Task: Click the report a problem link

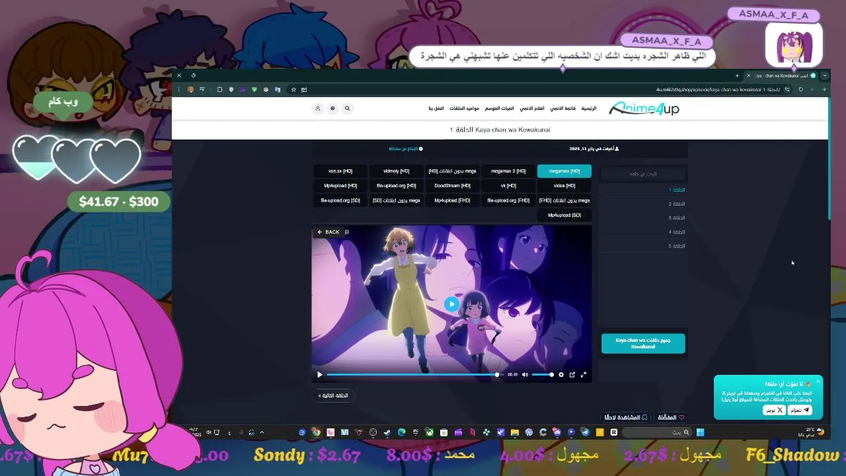Action: [406, 149]
